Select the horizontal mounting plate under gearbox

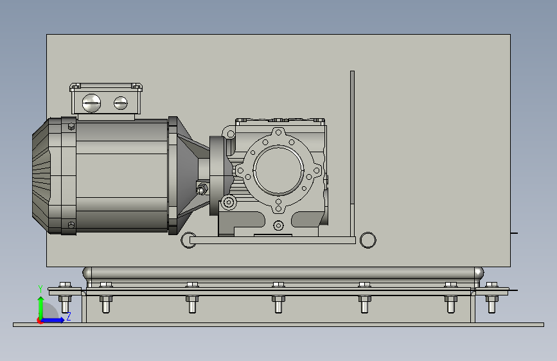tap(272, 240)
